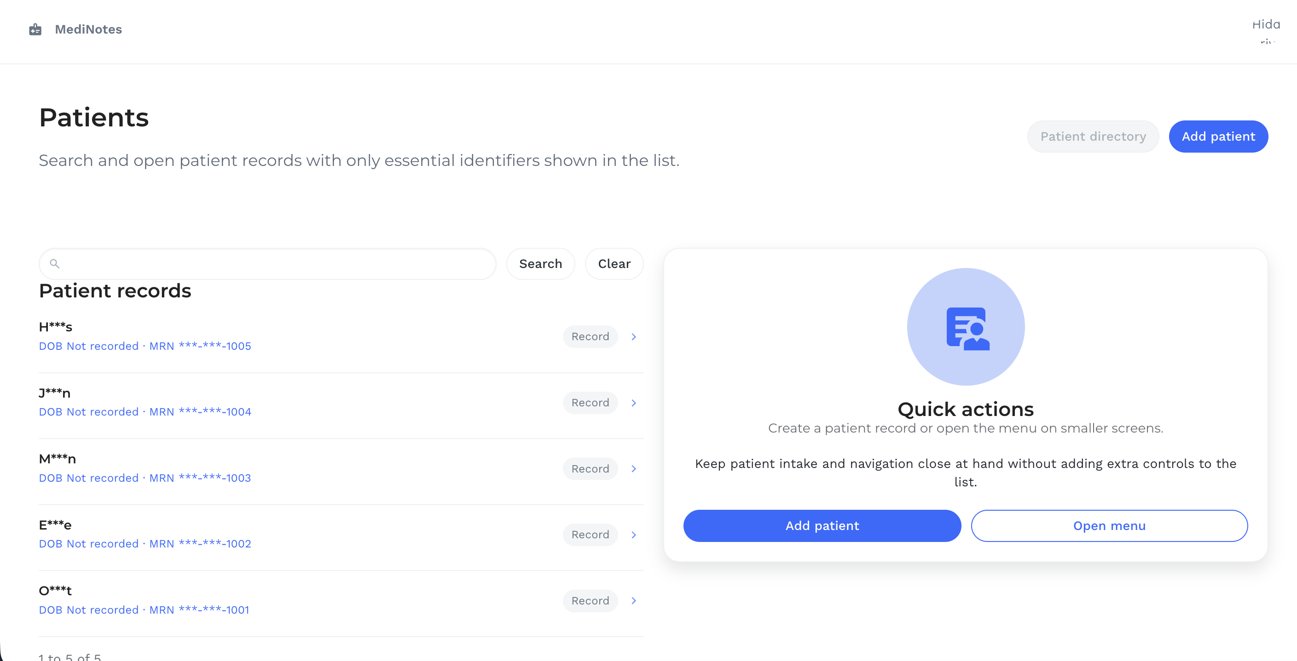Click the patient record illustration in Quick actions

pos(965,327)
